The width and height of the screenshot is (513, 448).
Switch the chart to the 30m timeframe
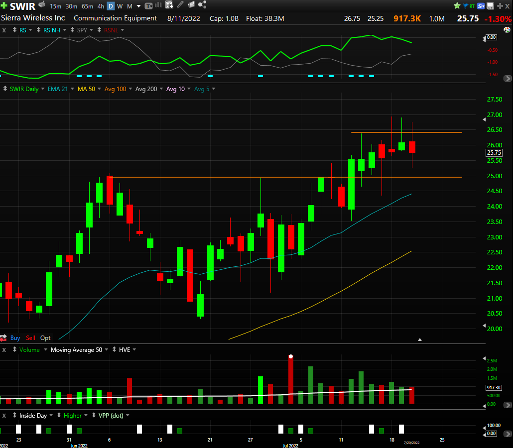71,6
